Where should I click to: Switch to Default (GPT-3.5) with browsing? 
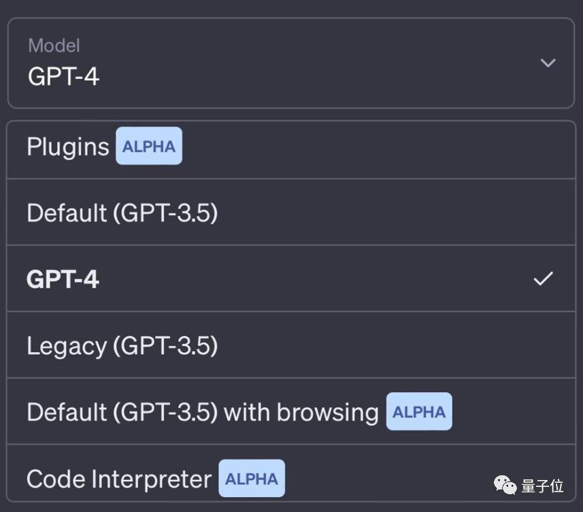pyautogui.click(x=202, y=412)
